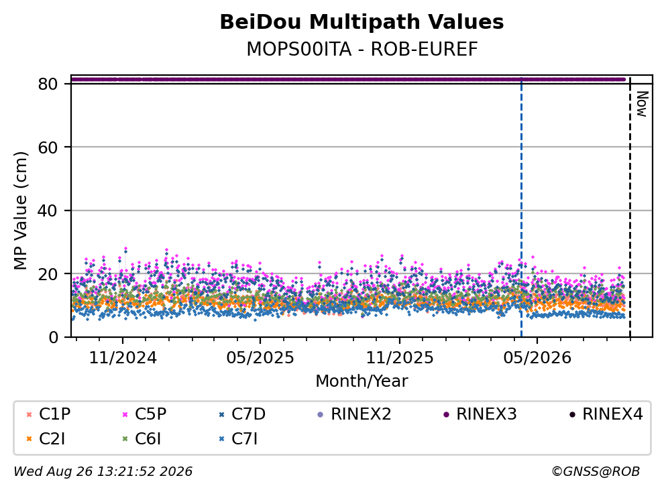This screenshot has height=492, width=666.
Task: Click the C7I blue legend marker
Action: [221, 439]
